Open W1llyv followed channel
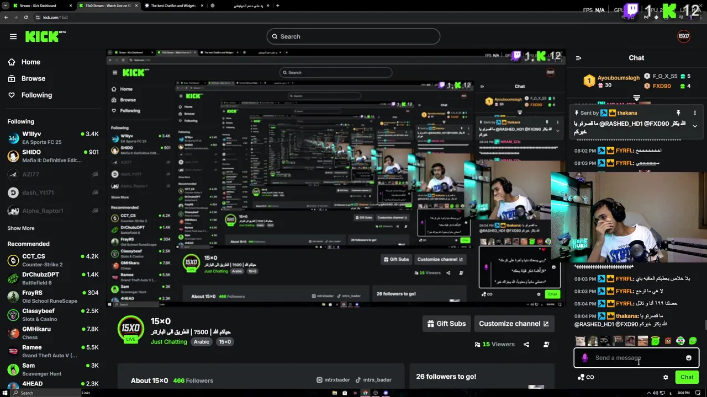 click(x=52, y=138)
